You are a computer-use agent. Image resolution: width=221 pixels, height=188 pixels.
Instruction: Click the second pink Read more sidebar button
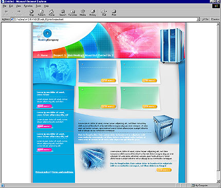click(44, 126)
